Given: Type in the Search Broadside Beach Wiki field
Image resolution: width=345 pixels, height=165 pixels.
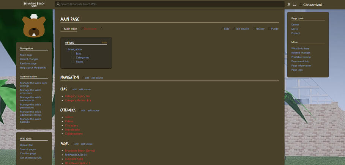Looking at the screenshot, I should pyautogui.click(x=171, y=4).
